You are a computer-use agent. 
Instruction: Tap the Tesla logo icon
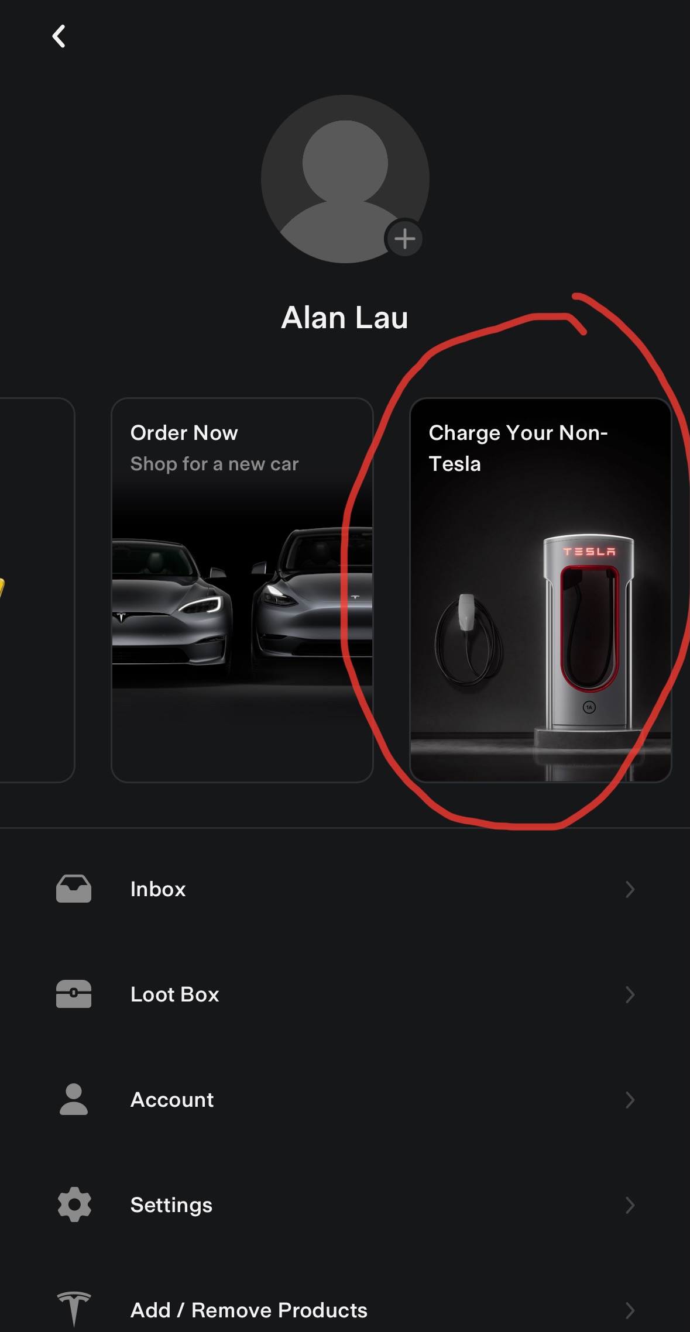click(x=74, y=1309)
